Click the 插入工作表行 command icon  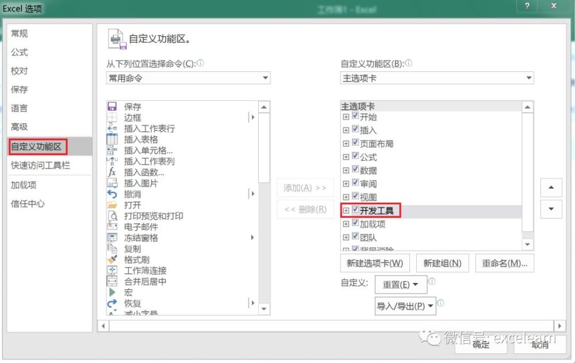tap(112, 128)
